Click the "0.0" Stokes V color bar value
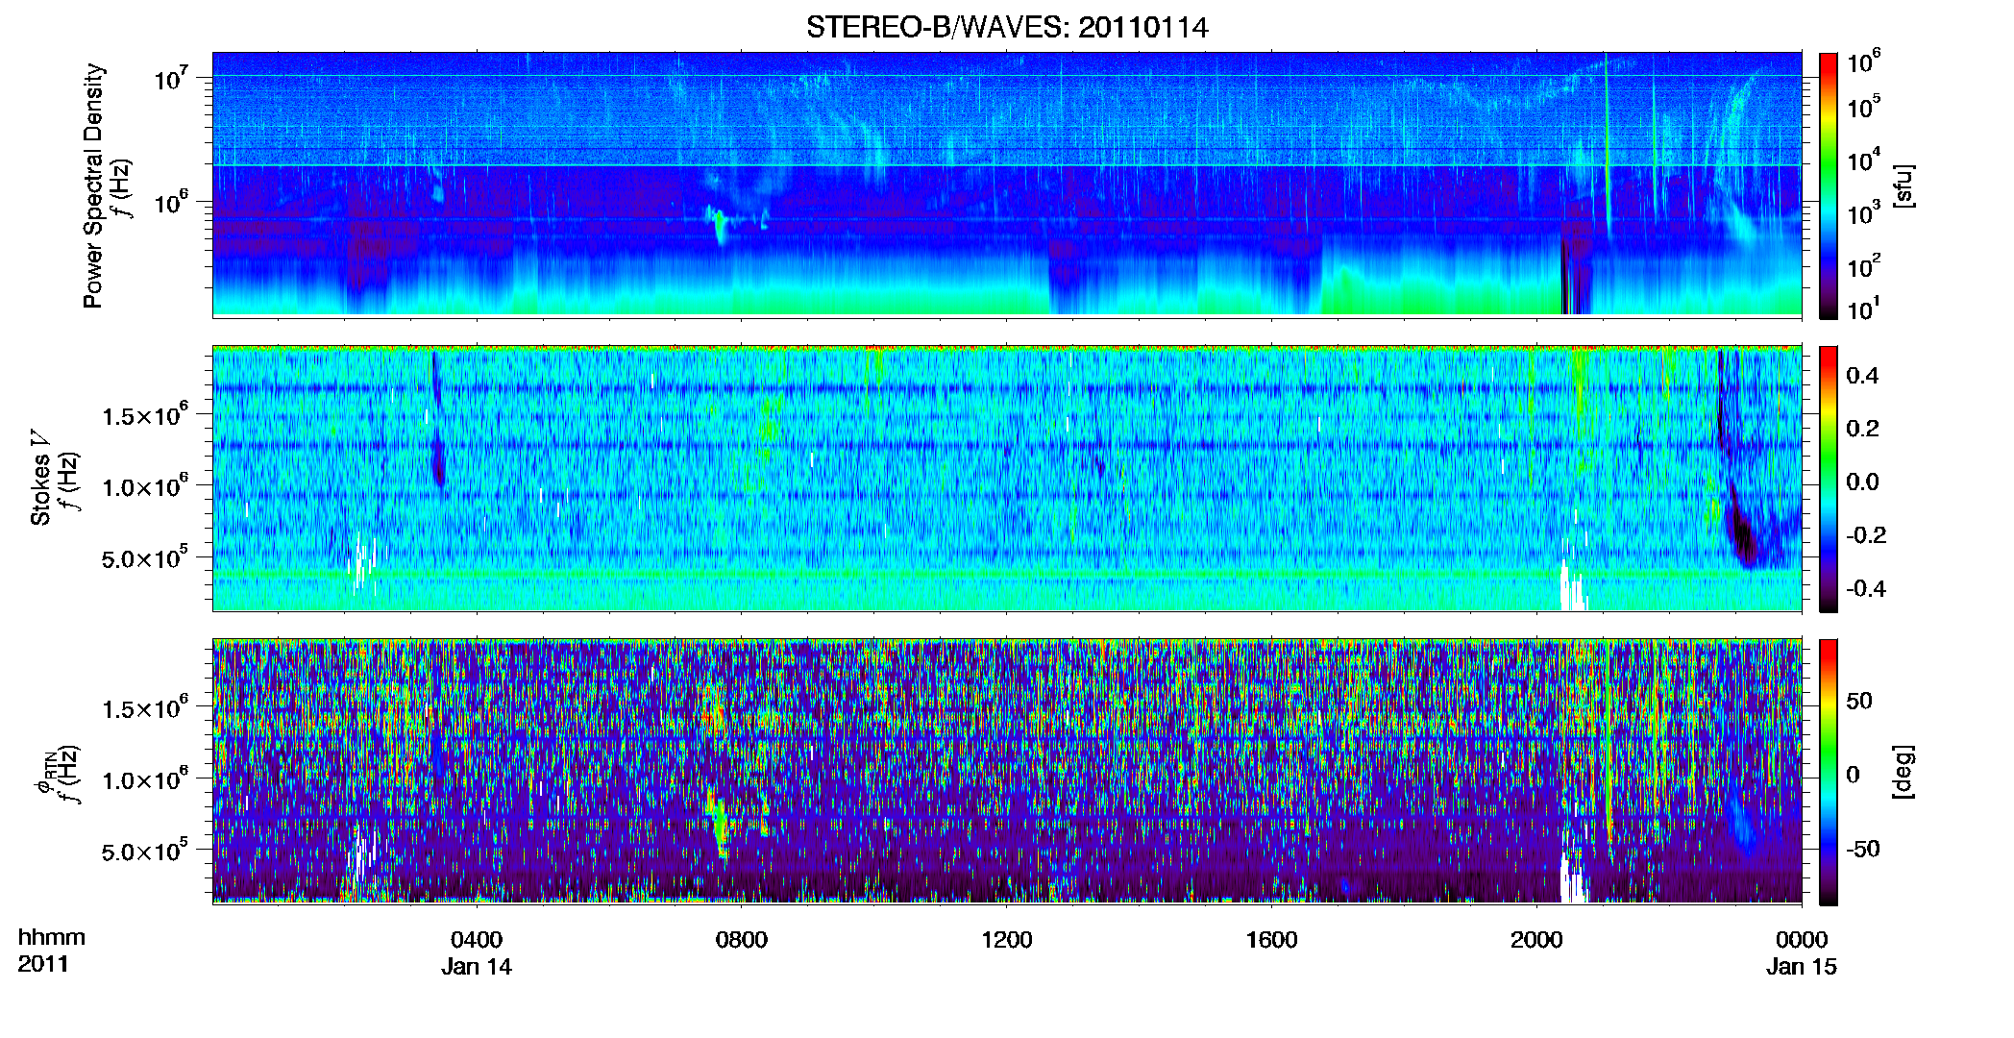Screen dimensions: 2014x1038 [x=1862, y=482]
